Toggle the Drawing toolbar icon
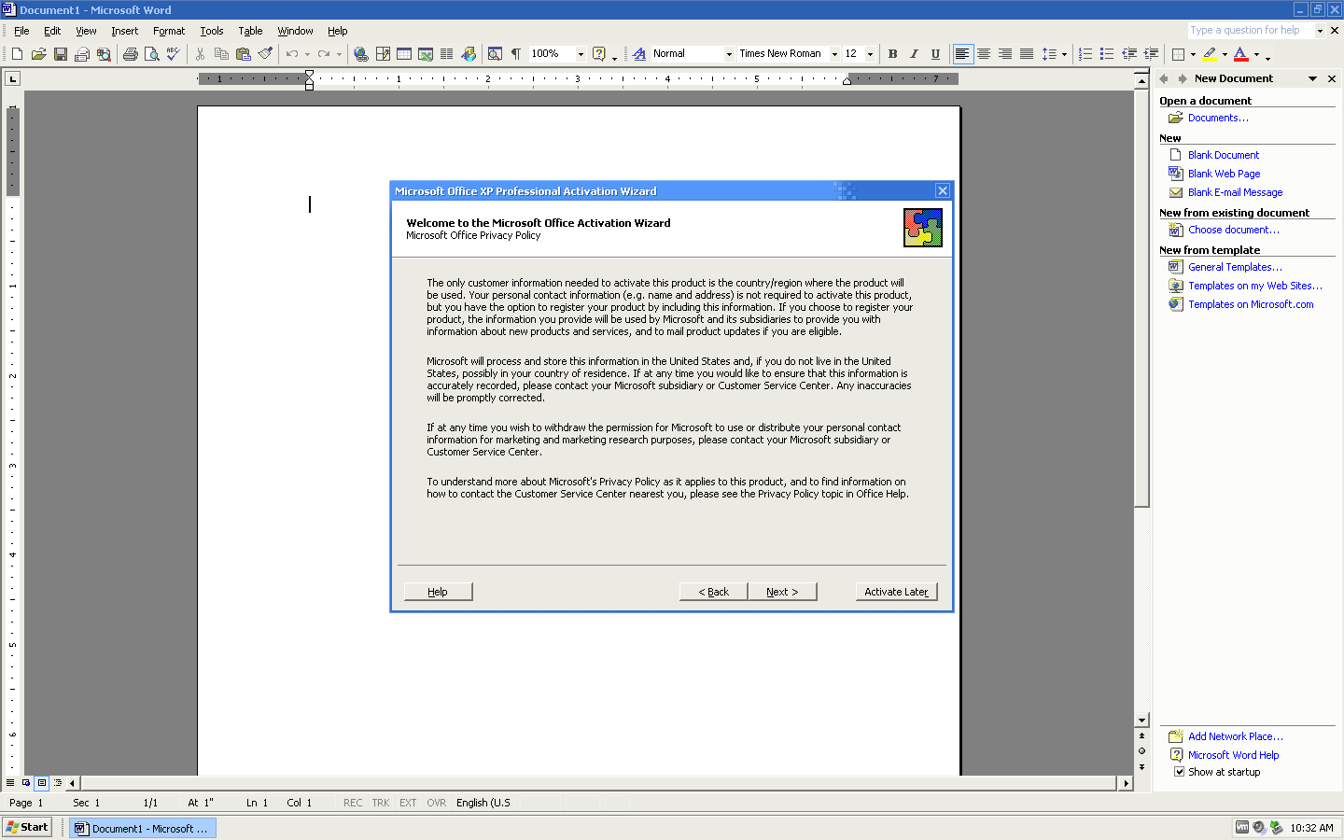Image resolution: width=1344 pixels, height=840 pixels. click(x=469, y=54)
